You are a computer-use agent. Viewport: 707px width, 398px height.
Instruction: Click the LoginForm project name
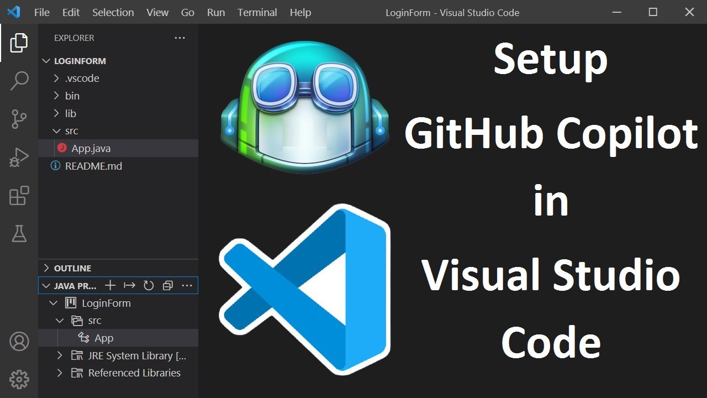click(106, 303)
